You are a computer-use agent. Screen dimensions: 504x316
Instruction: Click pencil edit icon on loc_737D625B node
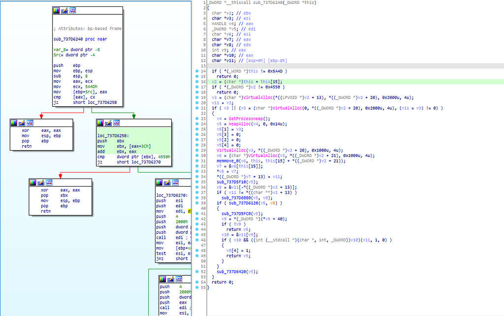coord(108,123)
